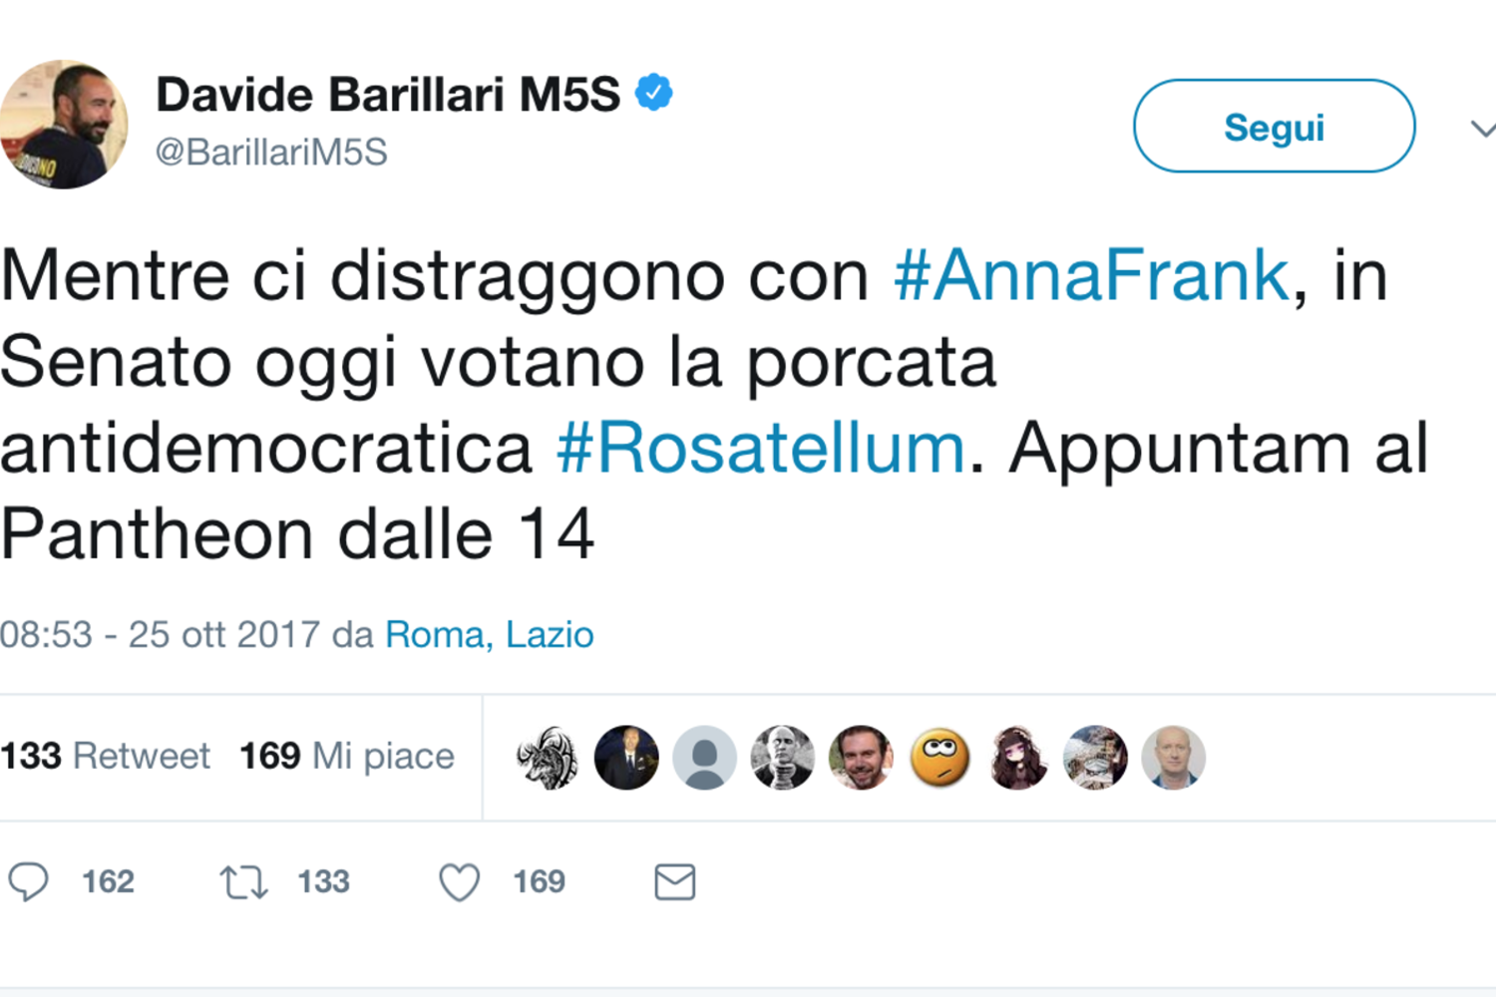
Task: Open the #Rosatellum hashtag link
Action: [761, 449]
